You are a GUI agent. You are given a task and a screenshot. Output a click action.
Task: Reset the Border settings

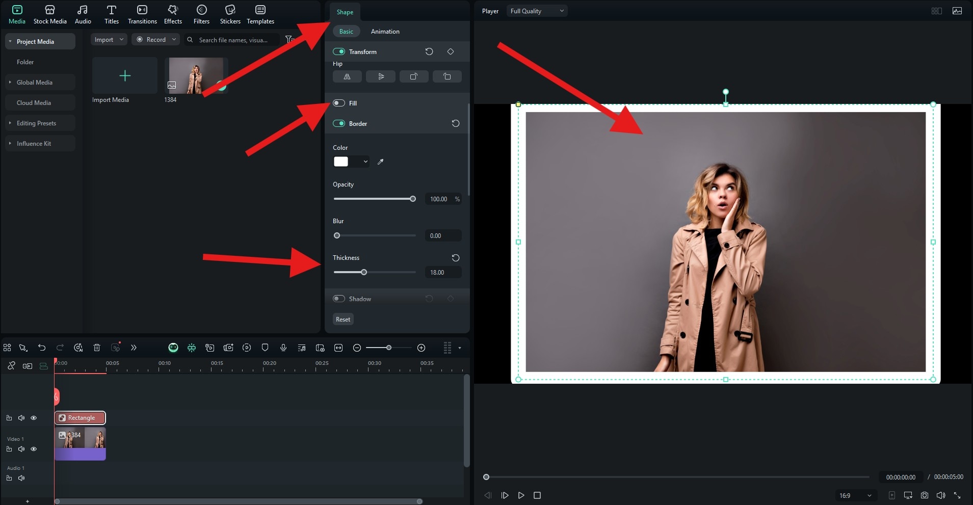(456, 124)
